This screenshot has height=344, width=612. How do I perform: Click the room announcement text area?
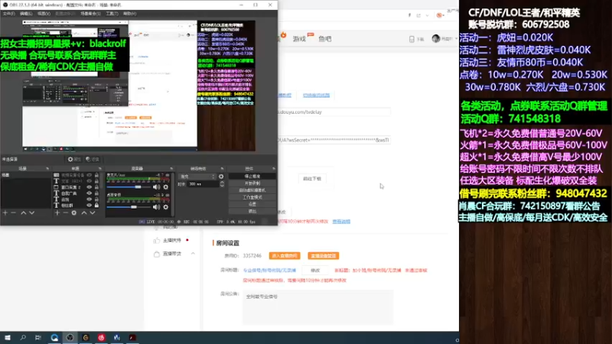[317, 307]
